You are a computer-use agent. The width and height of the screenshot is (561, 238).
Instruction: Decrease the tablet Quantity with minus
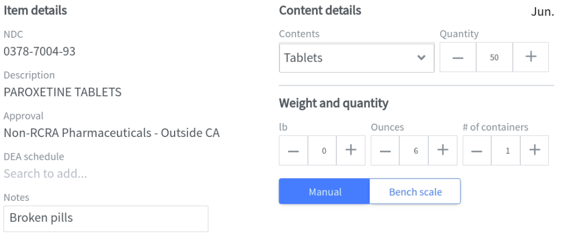(x=458, y=57)
